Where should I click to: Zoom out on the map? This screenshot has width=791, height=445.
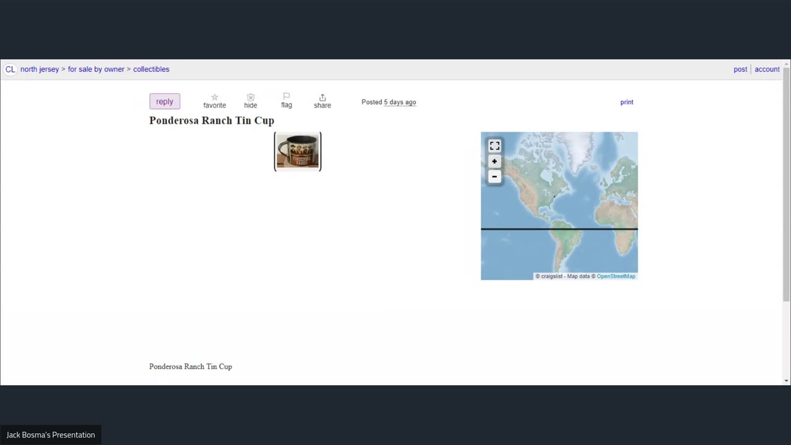pyautogui.click(x=494, y=177)
